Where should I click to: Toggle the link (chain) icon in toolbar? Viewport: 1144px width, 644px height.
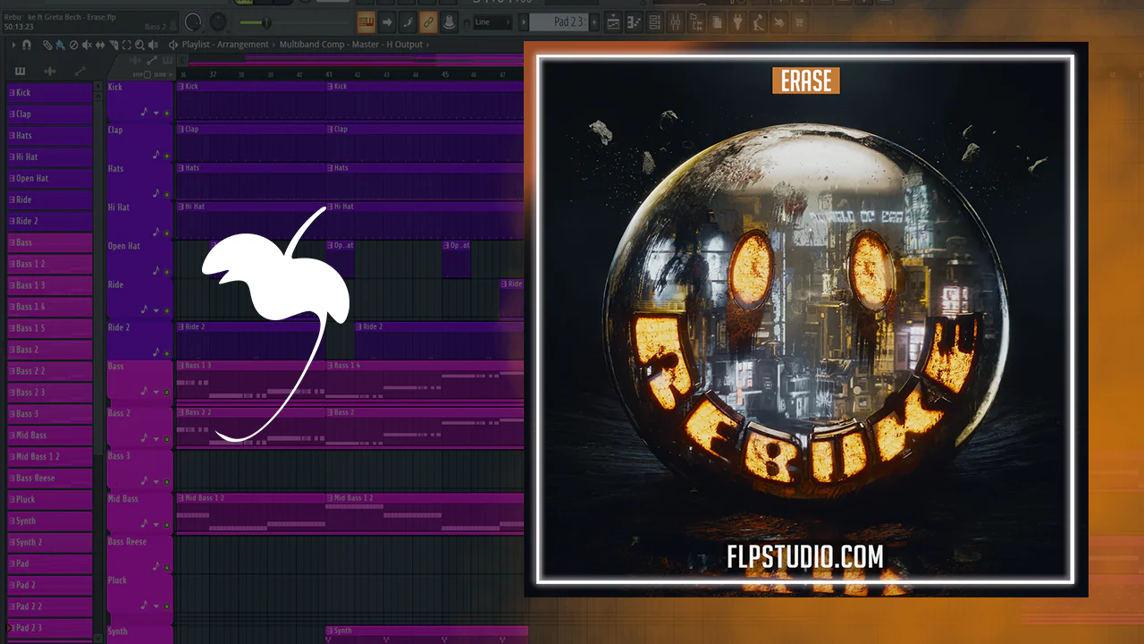pos(428,21)
